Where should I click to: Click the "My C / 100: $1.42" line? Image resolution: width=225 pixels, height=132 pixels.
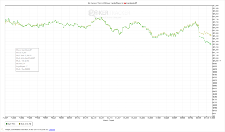(22, 61)
